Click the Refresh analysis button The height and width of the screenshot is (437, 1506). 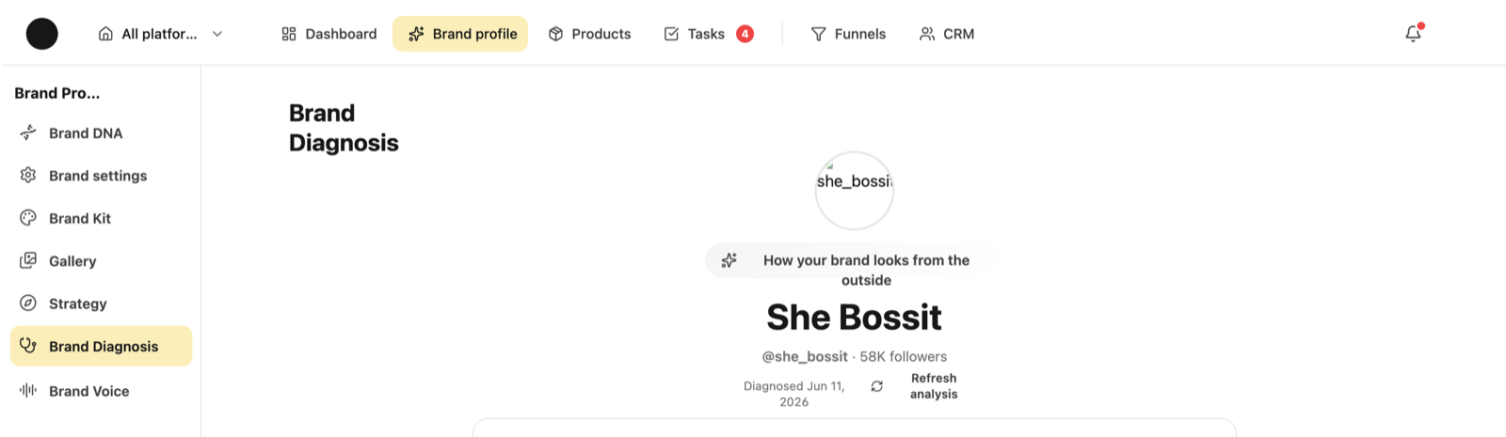pyautogui.click(x=913, y=386)
